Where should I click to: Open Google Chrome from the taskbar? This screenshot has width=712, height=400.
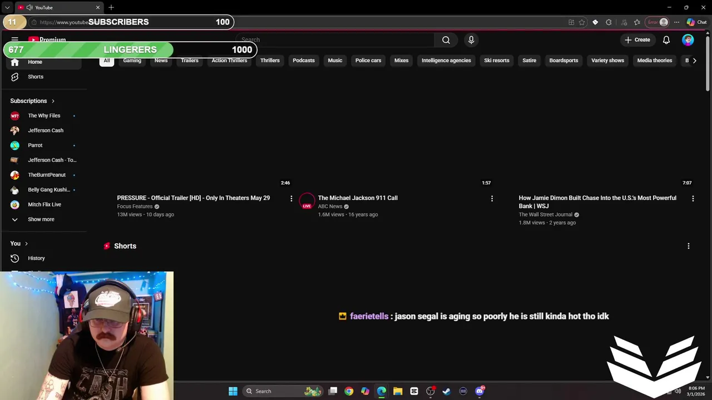349,391
